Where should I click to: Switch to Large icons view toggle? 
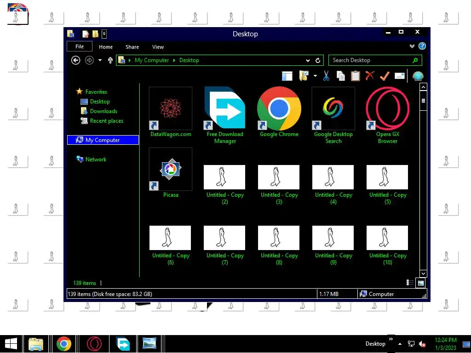(x=420, y=283)
